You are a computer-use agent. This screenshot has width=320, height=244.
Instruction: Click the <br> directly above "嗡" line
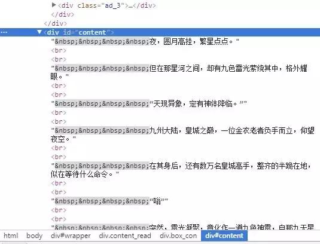(x=59, y=192)
